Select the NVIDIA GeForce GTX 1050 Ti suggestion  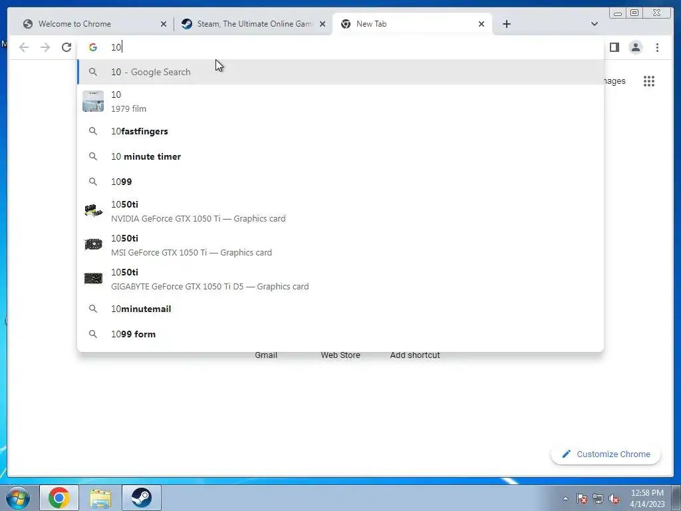[340, 211]
